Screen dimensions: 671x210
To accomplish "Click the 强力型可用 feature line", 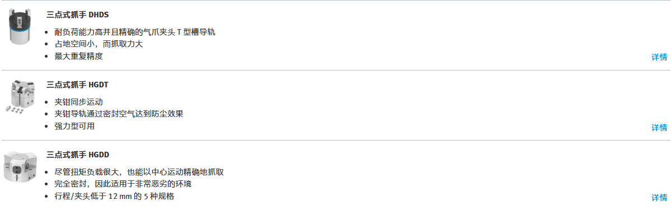I will 74,126.
